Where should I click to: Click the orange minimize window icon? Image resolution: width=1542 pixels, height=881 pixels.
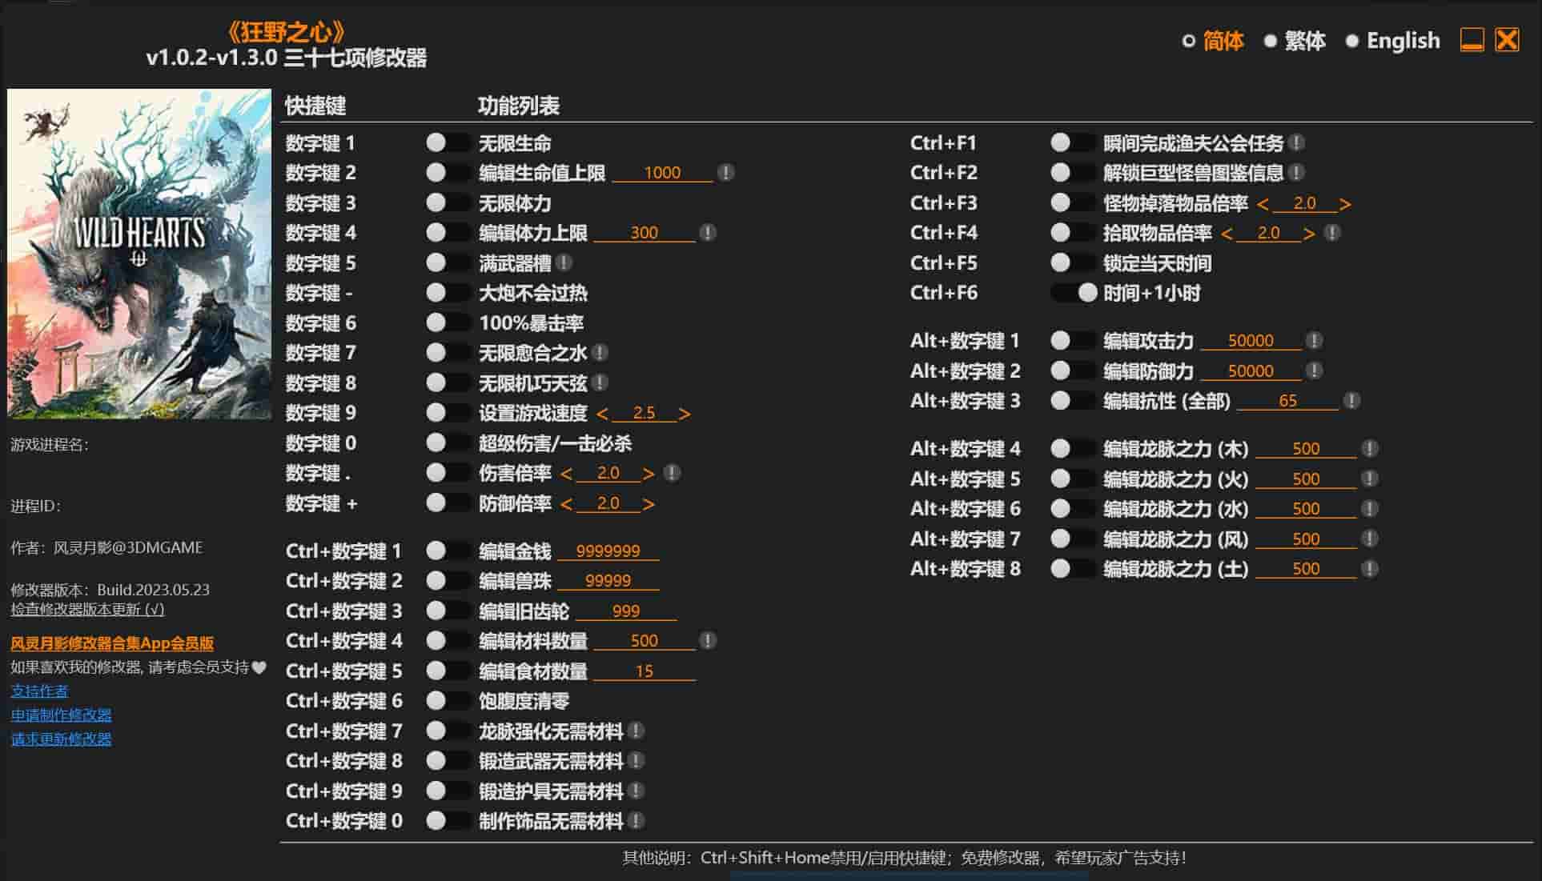click(1472, 40)
